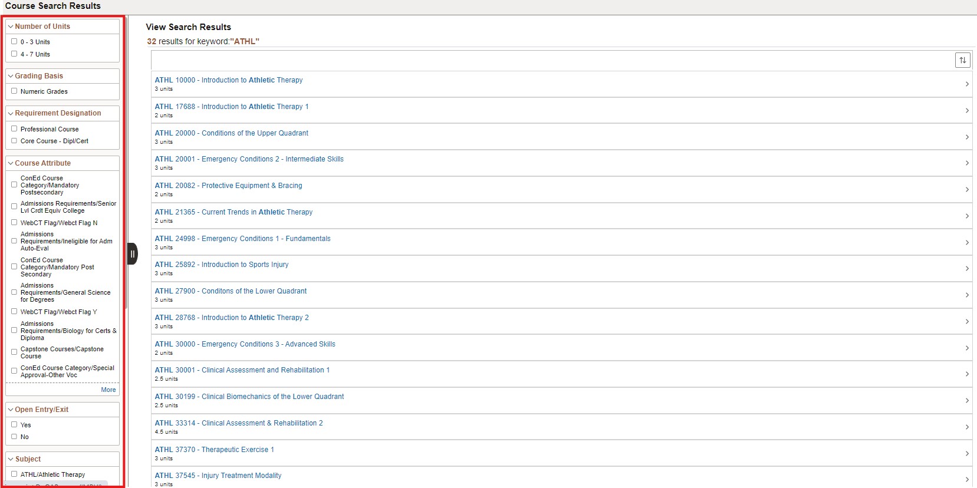Click the arrow beside ATHL 33314
This screenshot has height=488, width=977.
pyautogui.click(x=967, y=427)
